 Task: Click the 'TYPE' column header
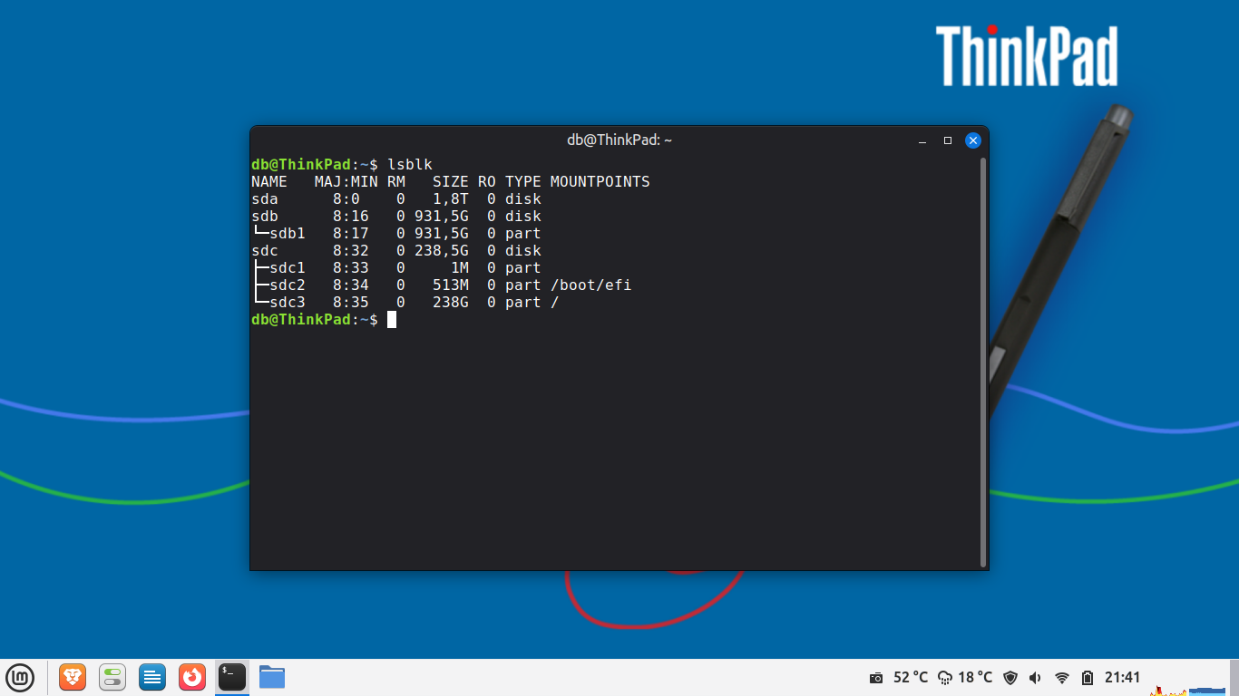pyautogui.click(x=523, y=181)
